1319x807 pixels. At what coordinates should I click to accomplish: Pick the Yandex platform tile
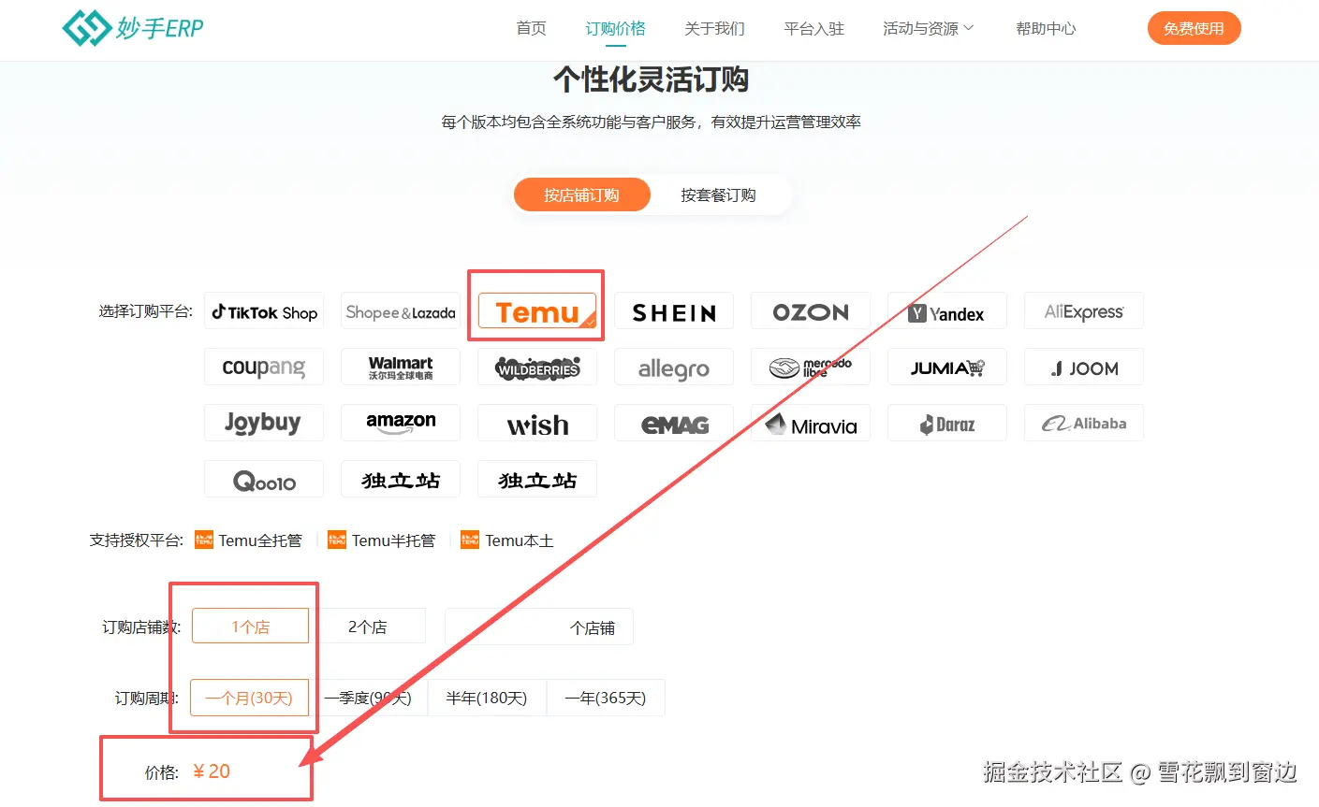947,312
